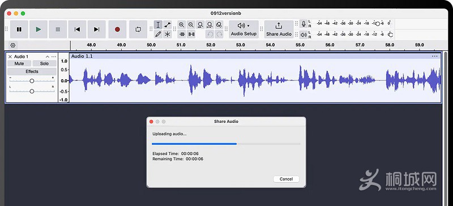Click the upload progress bar
The width and height of the screenshot is (453, 206).
point(226,144)
